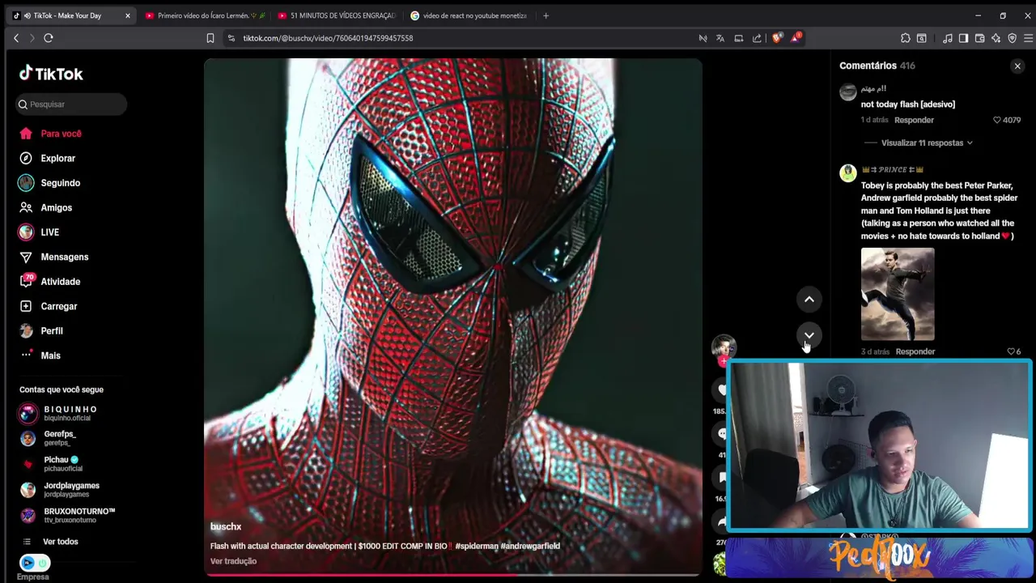Open the TikTok logo home link
The width and height of the screenshot is (1036, 583).
coord(51,74)
